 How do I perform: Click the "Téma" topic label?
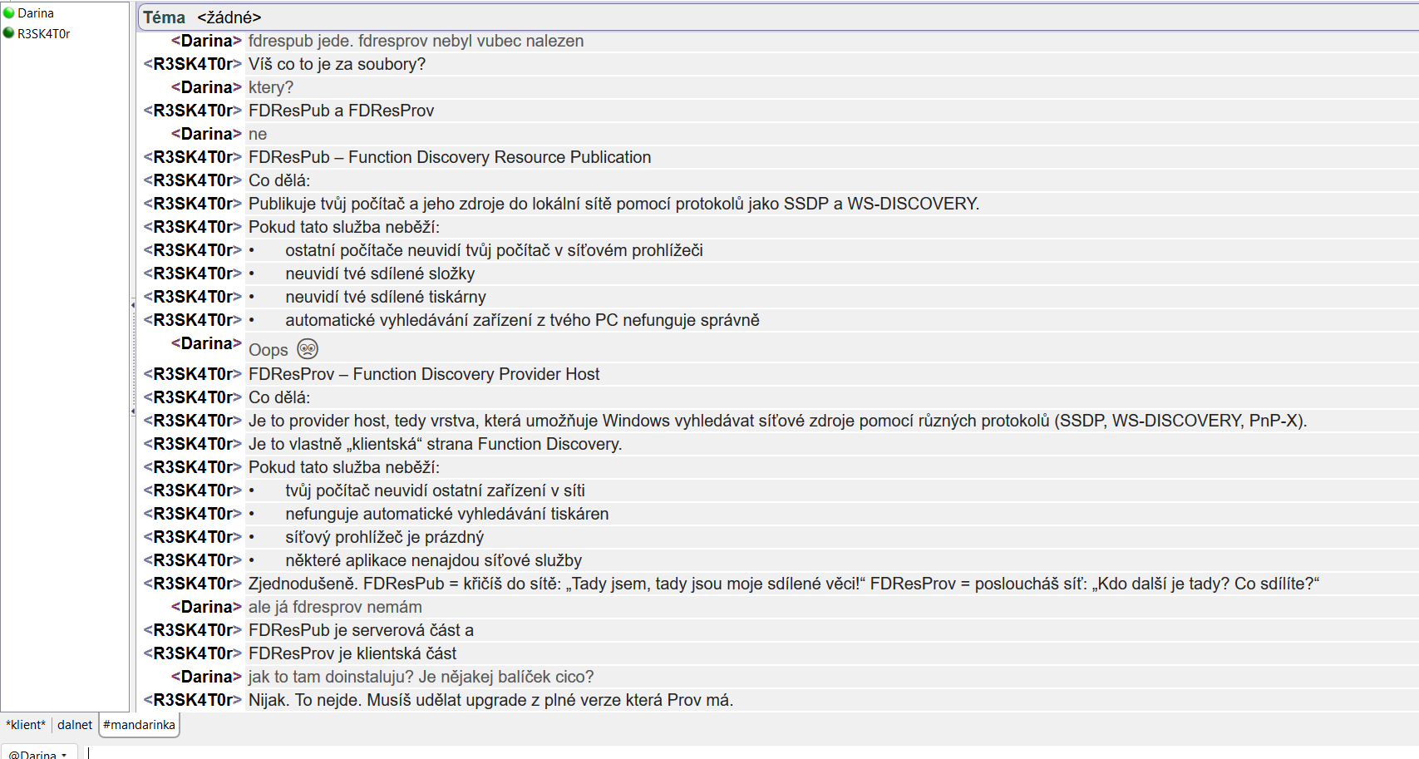pos(164,17)
